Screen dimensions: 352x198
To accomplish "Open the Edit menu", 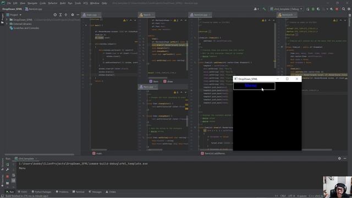I will (x=15, y=3).
